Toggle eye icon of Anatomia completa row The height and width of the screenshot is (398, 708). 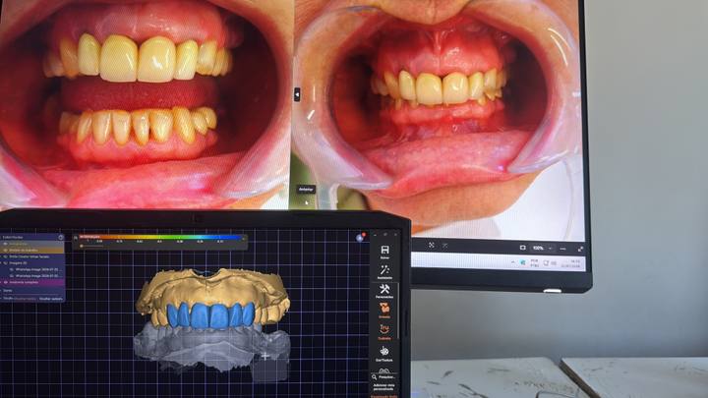[6, 282]
